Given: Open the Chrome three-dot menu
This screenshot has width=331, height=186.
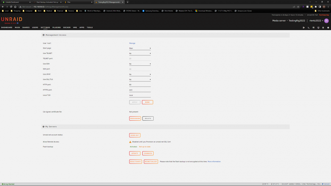Looking at the screenshot, I should [328, 7].
